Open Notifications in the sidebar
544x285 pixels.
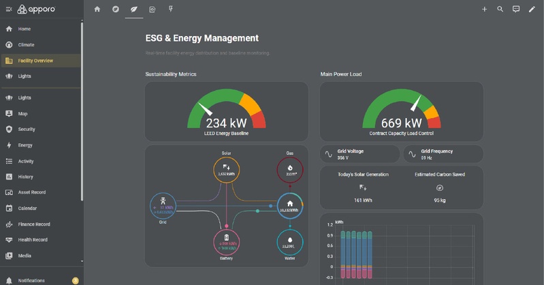pyautogui.click(x=41, y=280)
